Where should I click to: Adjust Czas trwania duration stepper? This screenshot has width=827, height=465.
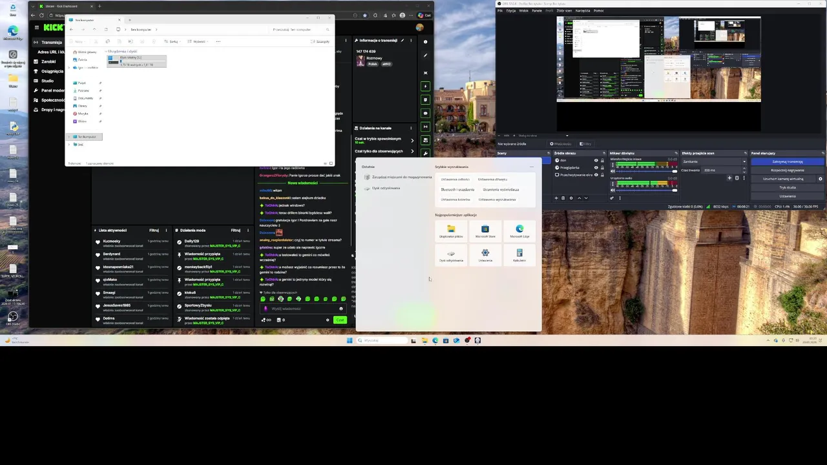point(744,170)
